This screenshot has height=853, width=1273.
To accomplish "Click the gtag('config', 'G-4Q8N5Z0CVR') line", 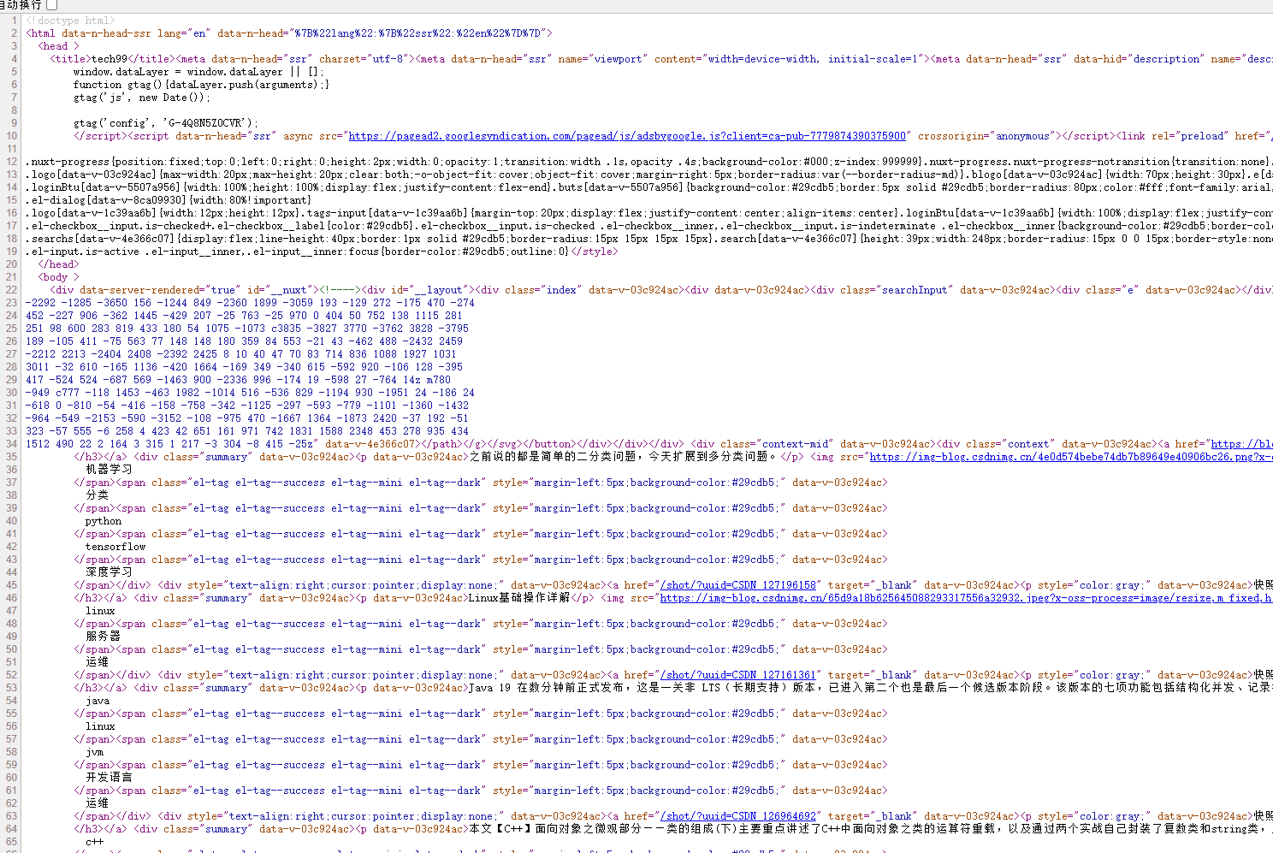I will click(166, 123).
